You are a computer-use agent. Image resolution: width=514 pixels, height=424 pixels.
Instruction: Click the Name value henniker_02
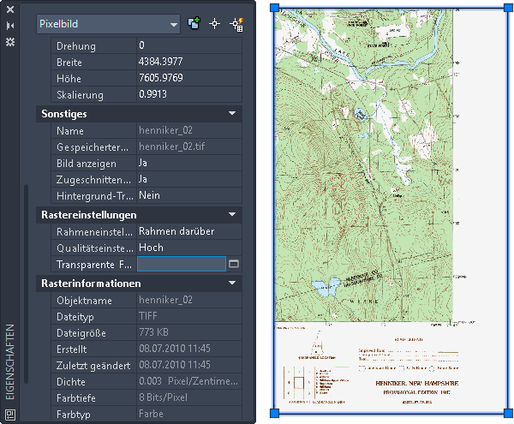point(189,130)
